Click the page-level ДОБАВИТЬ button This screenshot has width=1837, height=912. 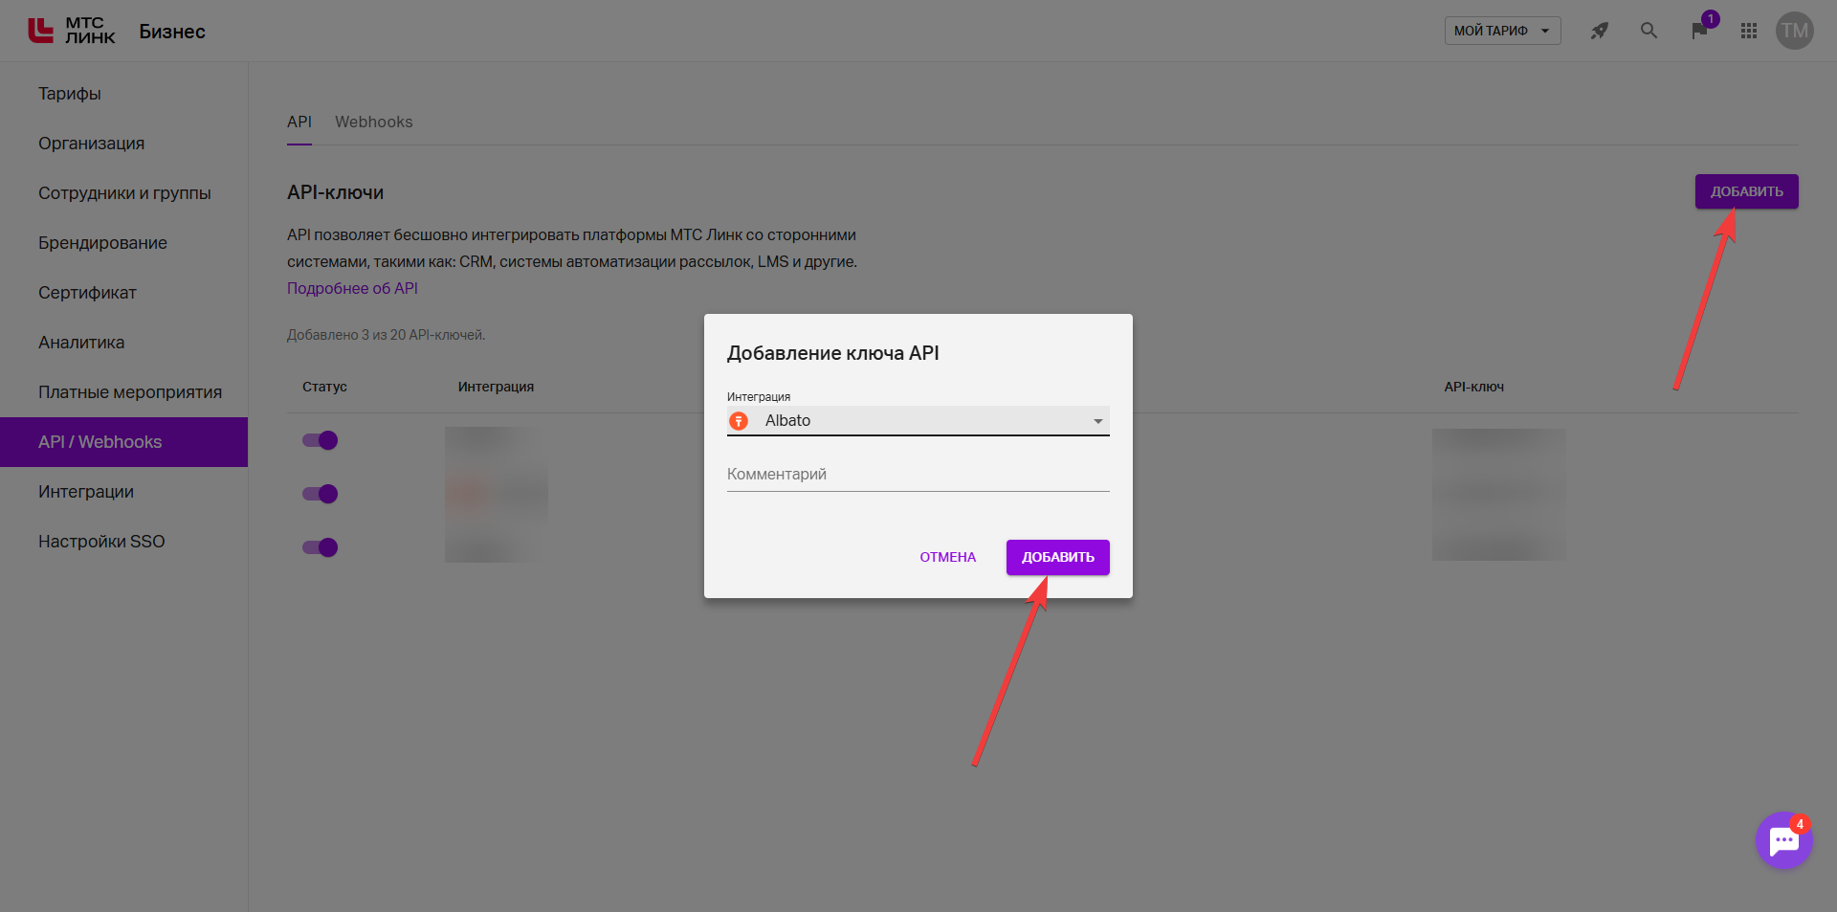click(1747, 191)
